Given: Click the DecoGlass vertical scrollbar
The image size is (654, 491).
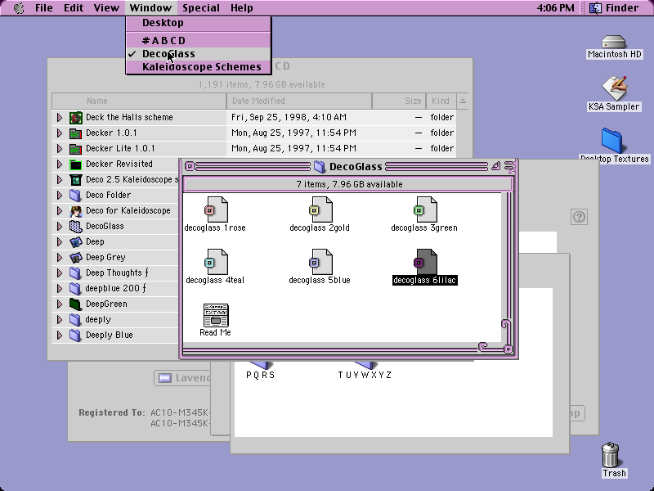Looking at the screenshot, I should click(x=508, y=261).
